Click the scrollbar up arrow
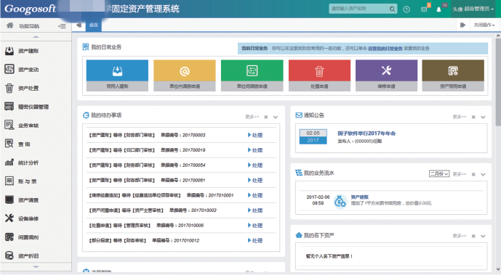The width and height of the screenshot is (501, 275). (498, 36)
